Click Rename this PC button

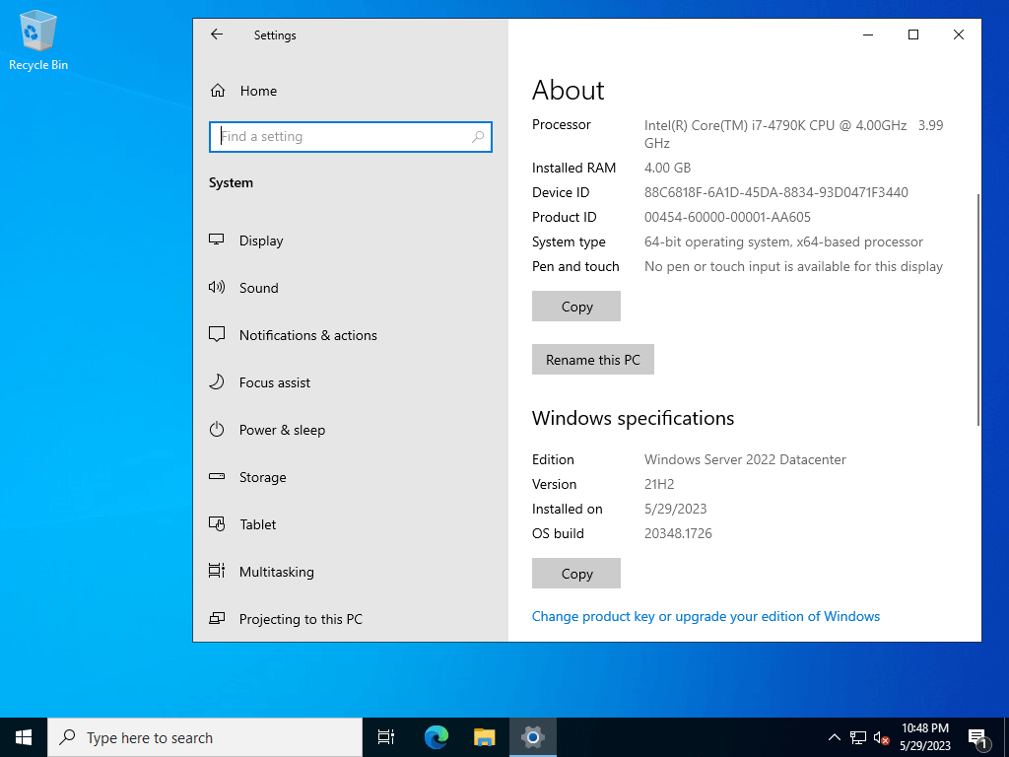[592, 359]
